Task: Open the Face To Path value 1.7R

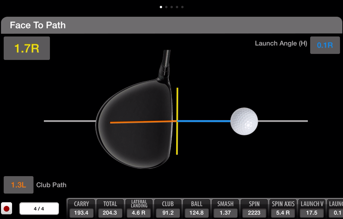Action: point(27,48)
